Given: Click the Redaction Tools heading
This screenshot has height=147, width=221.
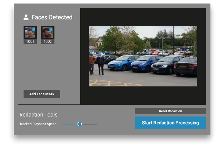Looking at the screenshot, I should (x=38, y=114).
